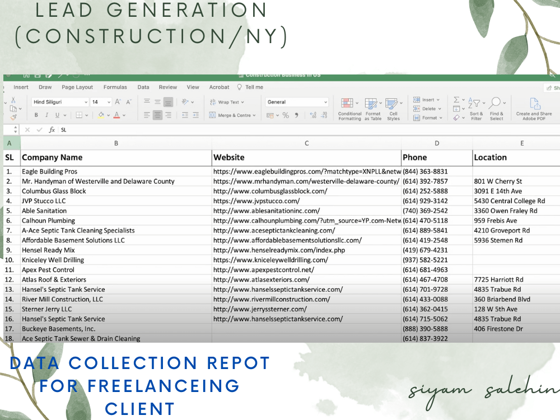This screenshot has width=560, height=420.
Task: Cut selection with the scissors icon
Action: point(13,100)
